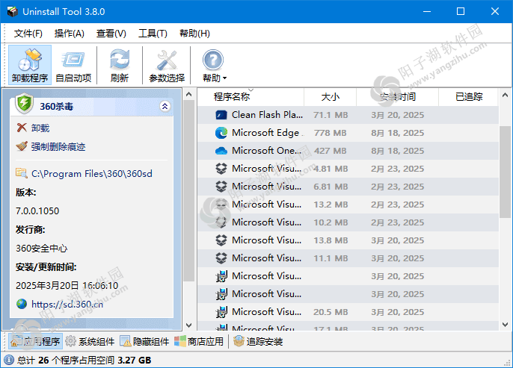Click the left panel scrollbar down arrow

pyautogui.click(x=188, y=325)
